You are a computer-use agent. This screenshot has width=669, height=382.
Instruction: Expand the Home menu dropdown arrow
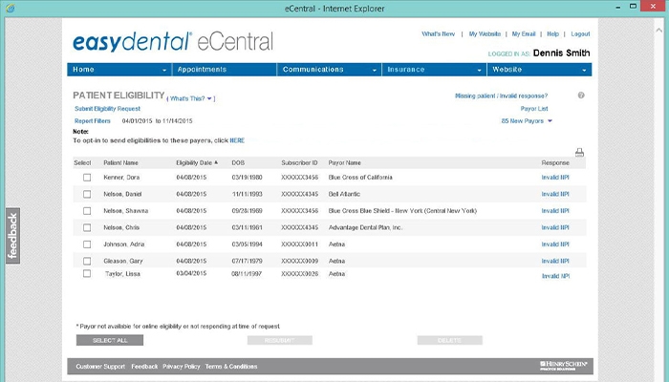coord(163,70)
